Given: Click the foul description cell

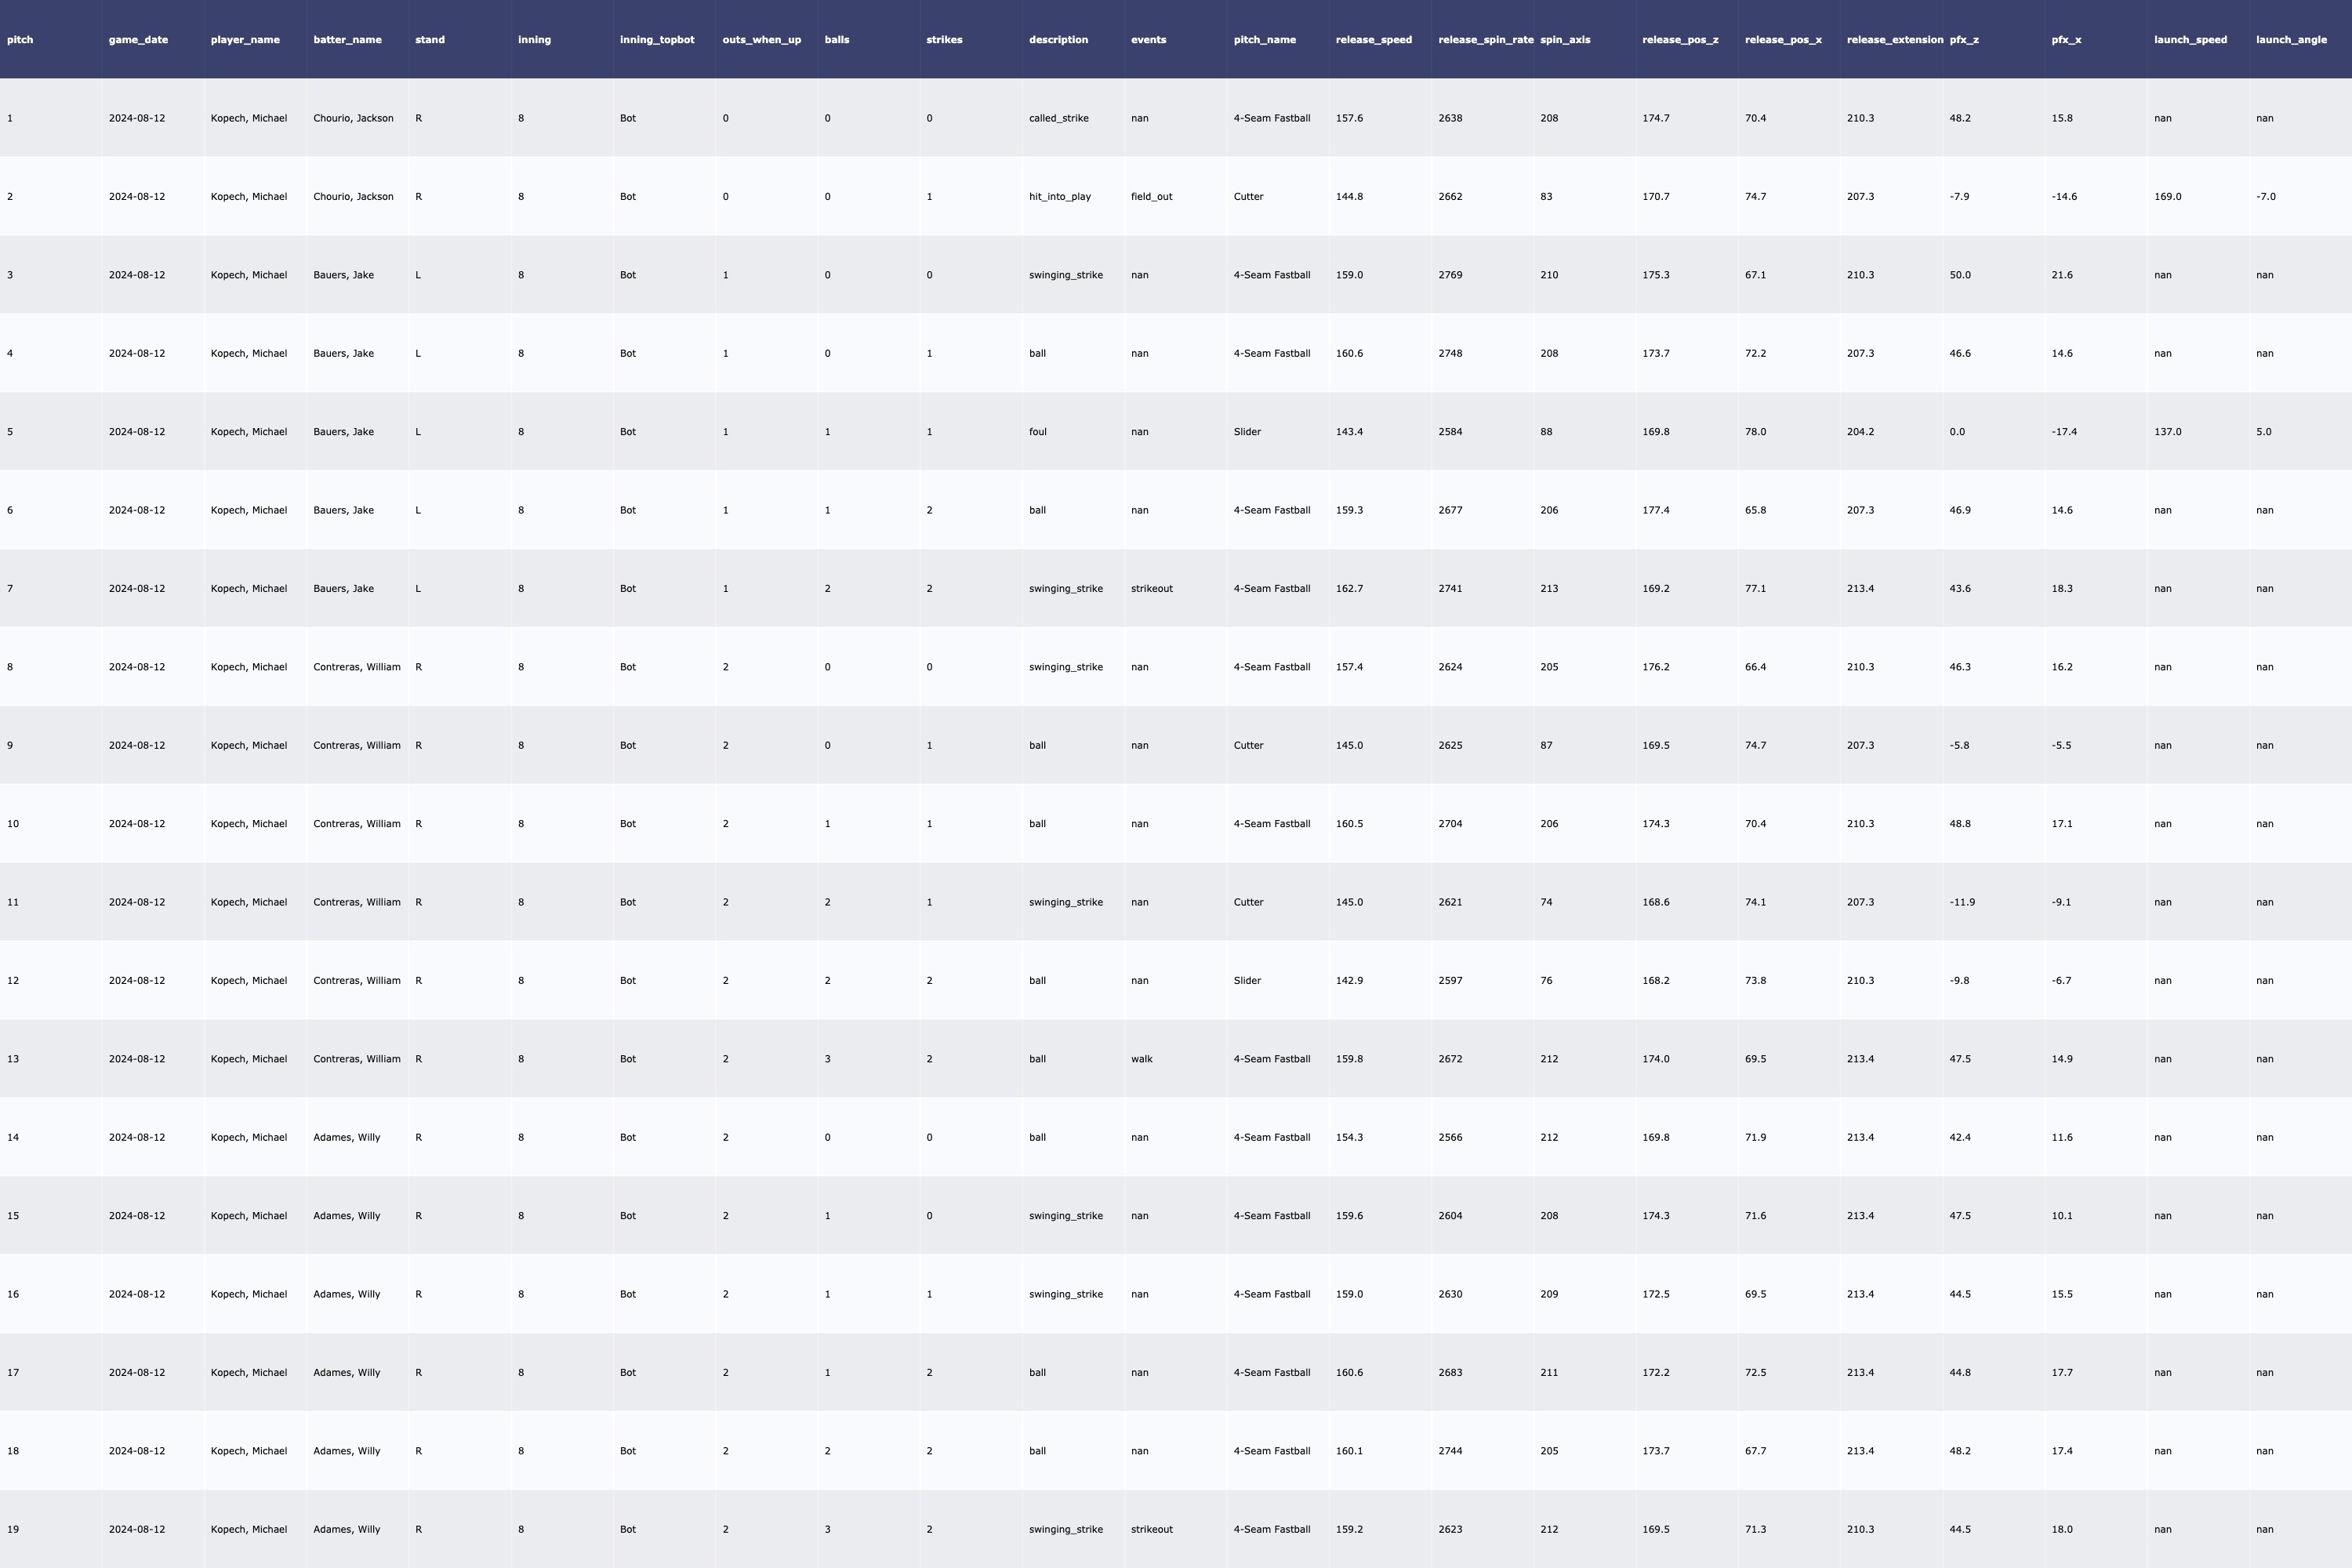Looking at the screenshot, I should click(1037, 432).
